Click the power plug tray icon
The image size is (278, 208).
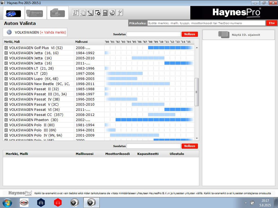252,203
